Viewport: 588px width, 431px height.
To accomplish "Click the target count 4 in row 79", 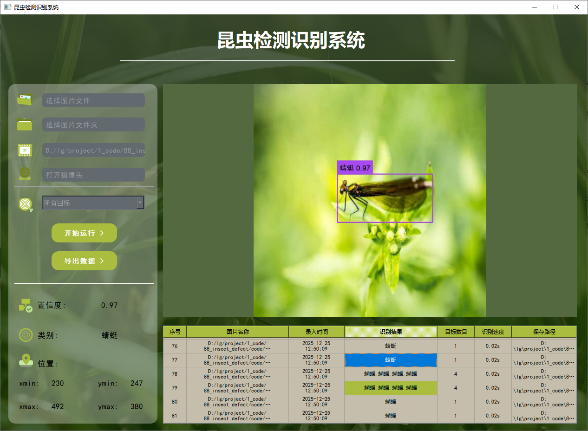I will click(x=456, y=388).
